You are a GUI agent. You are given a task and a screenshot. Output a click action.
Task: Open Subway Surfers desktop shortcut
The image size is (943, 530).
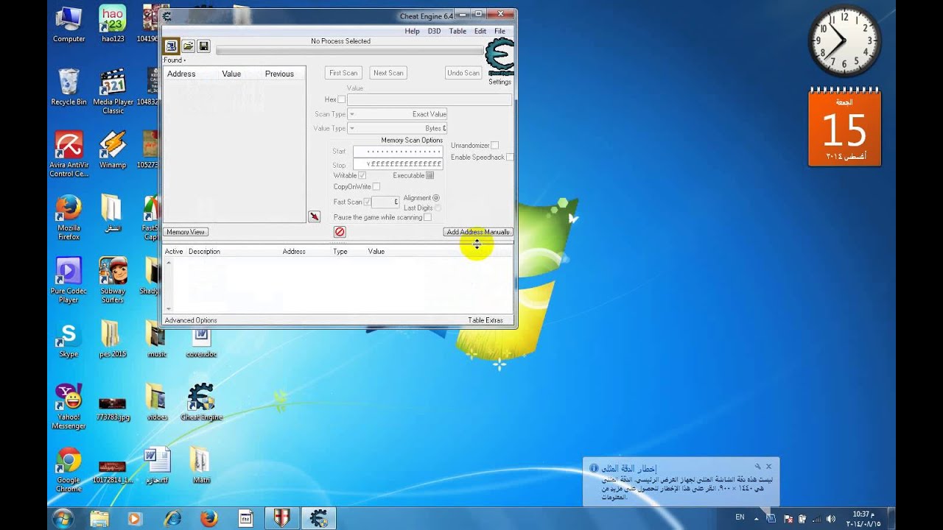[113, 280]
